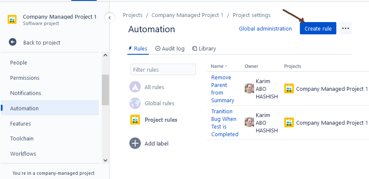Open the three-dots more actions menu

pyautogui.click(x=345, y=28)
